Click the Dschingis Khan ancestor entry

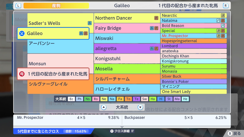(x=193, y=56)
